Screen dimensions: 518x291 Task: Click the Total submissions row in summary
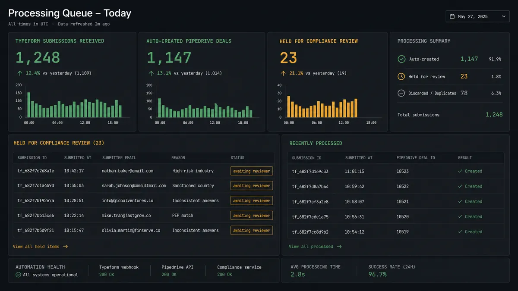pos(450,115)
